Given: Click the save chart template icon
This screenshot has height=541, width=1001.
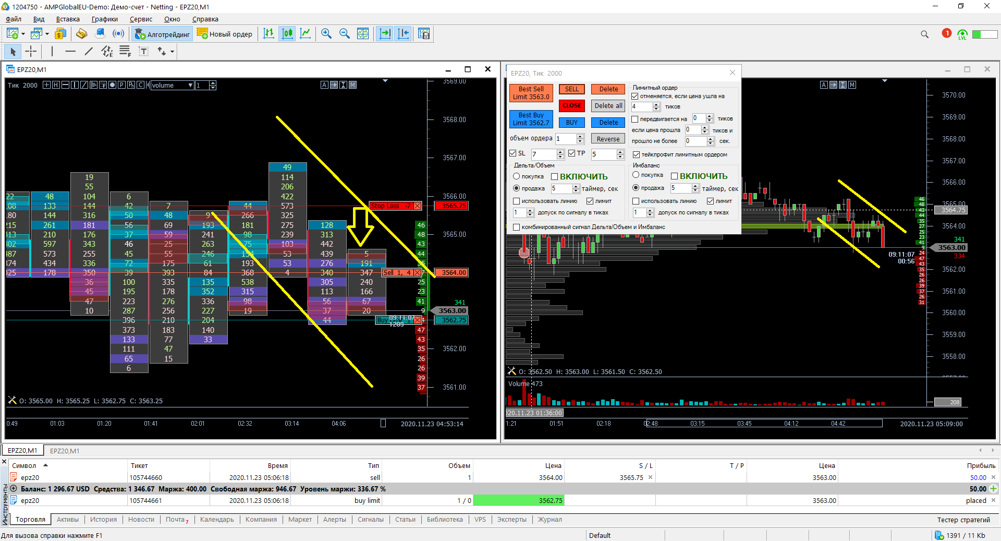Looking at the screenshot, I should (x=424, y=34).
